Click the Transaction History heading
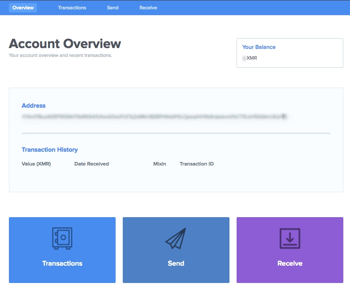The width and height of the screenshot is (350, 287). [x=50, y=150]
